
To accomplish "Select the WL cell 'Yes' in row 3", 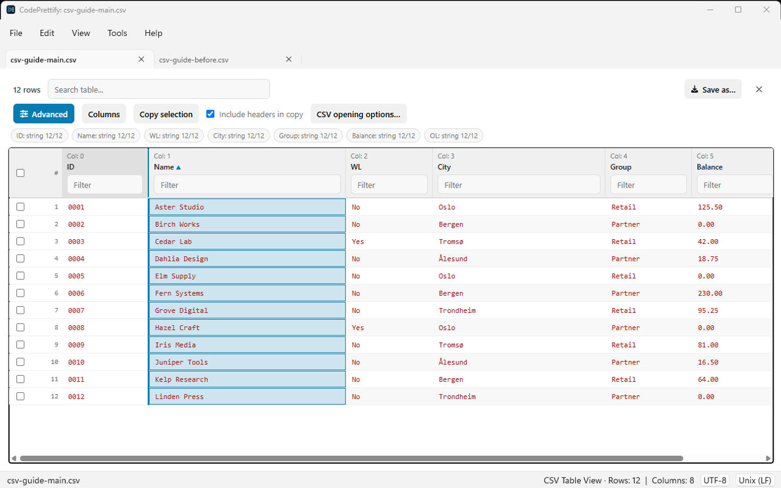I will click(x=389, y=242).
